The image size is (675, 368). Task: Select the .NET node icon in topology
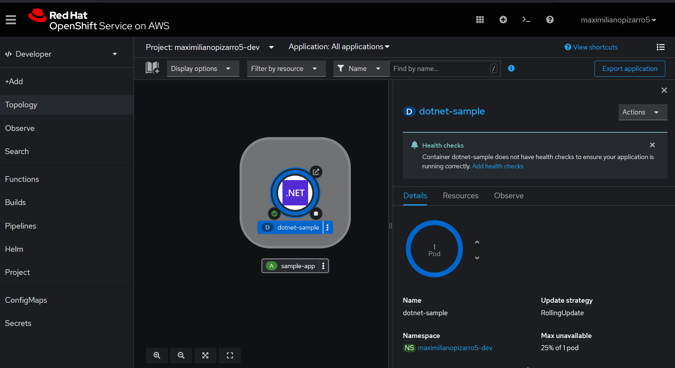point(295,193)
